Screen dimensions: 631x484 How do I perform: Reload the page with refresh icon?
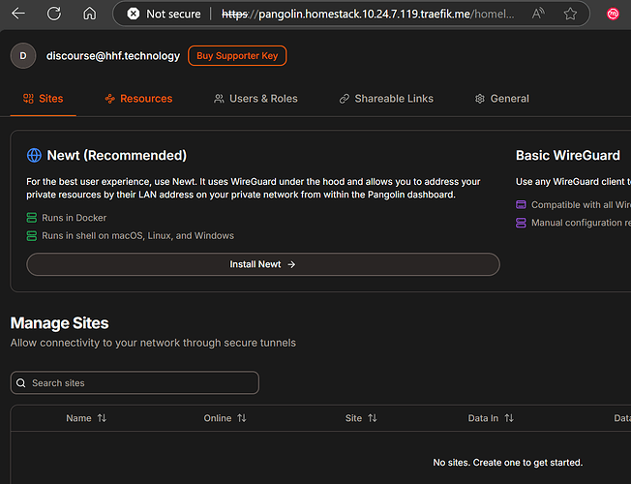[54, 14]
